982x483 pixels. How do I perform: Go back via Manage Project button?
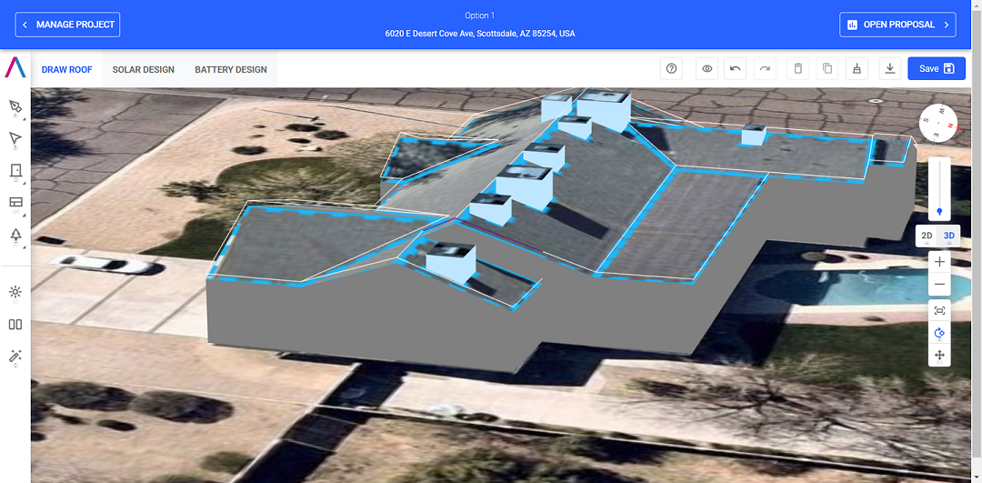tap(68, 25)
